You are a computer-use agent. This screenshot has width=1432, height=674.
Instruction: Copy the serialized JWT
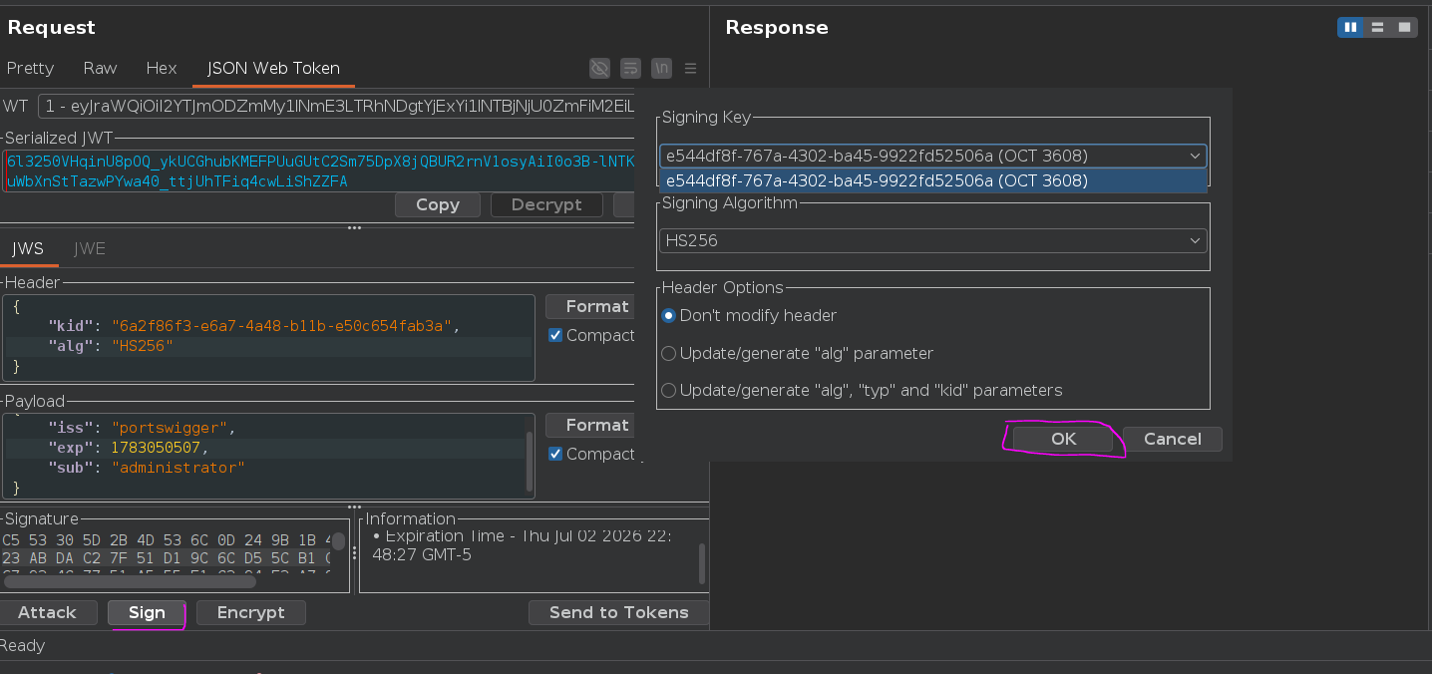point(438,204)
